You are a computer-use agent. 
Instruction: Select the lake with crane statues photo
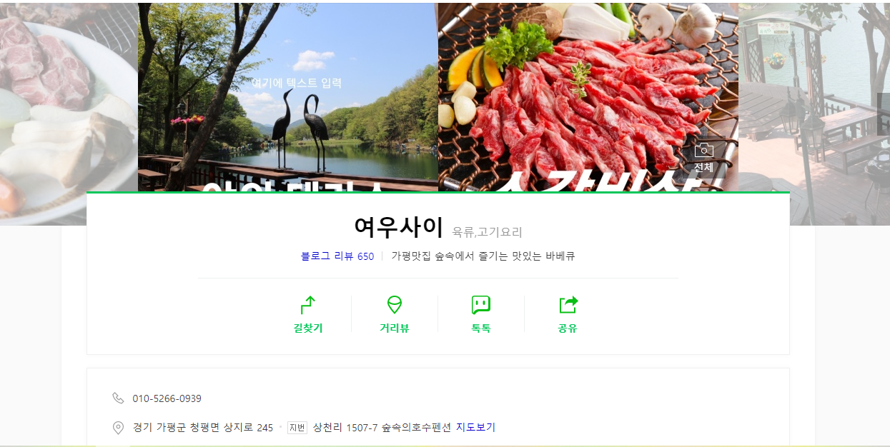click(287, 98)
